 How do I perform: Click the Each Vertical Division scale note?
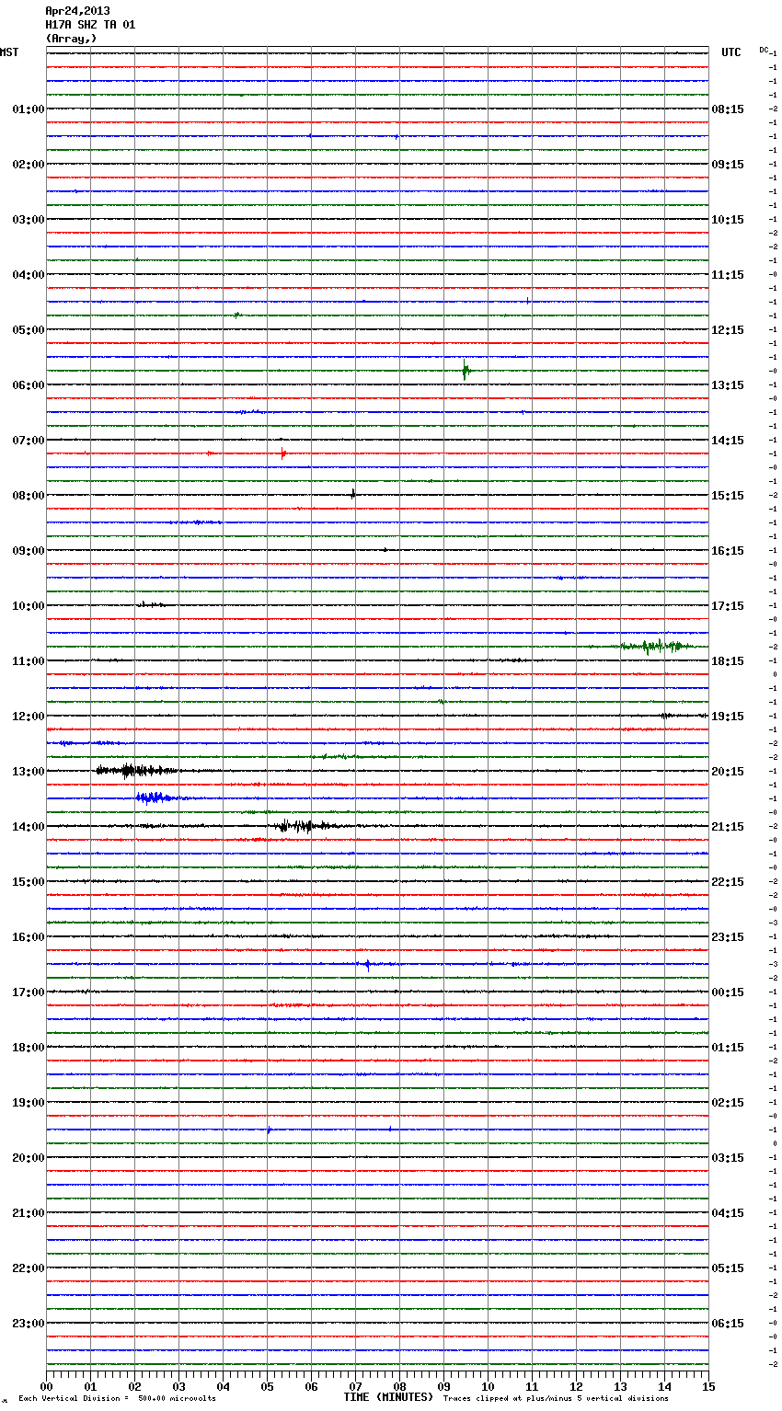(x=117, y=1398)
